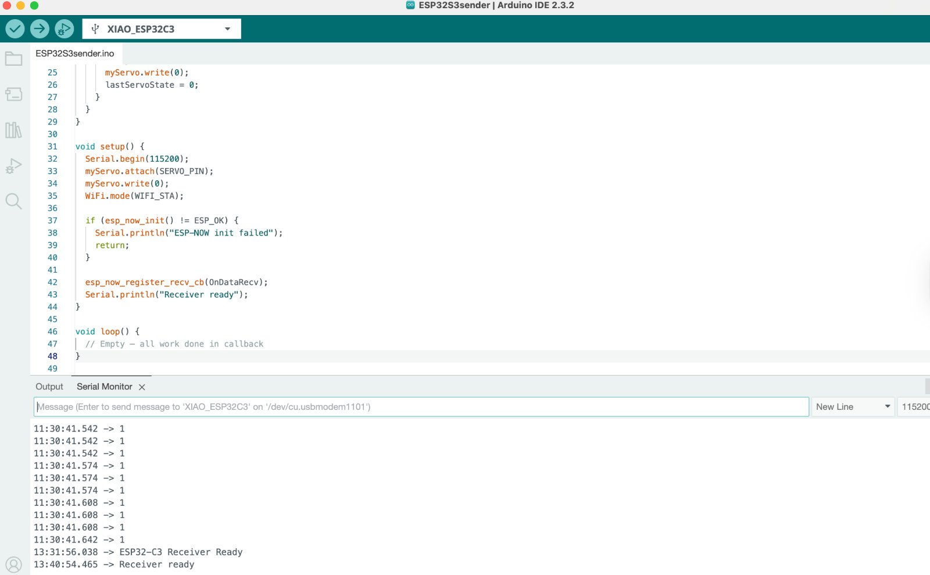Click line number 31 in the gutter
Viewport: 930px width, 575px height.
click(x=52, y=147)
